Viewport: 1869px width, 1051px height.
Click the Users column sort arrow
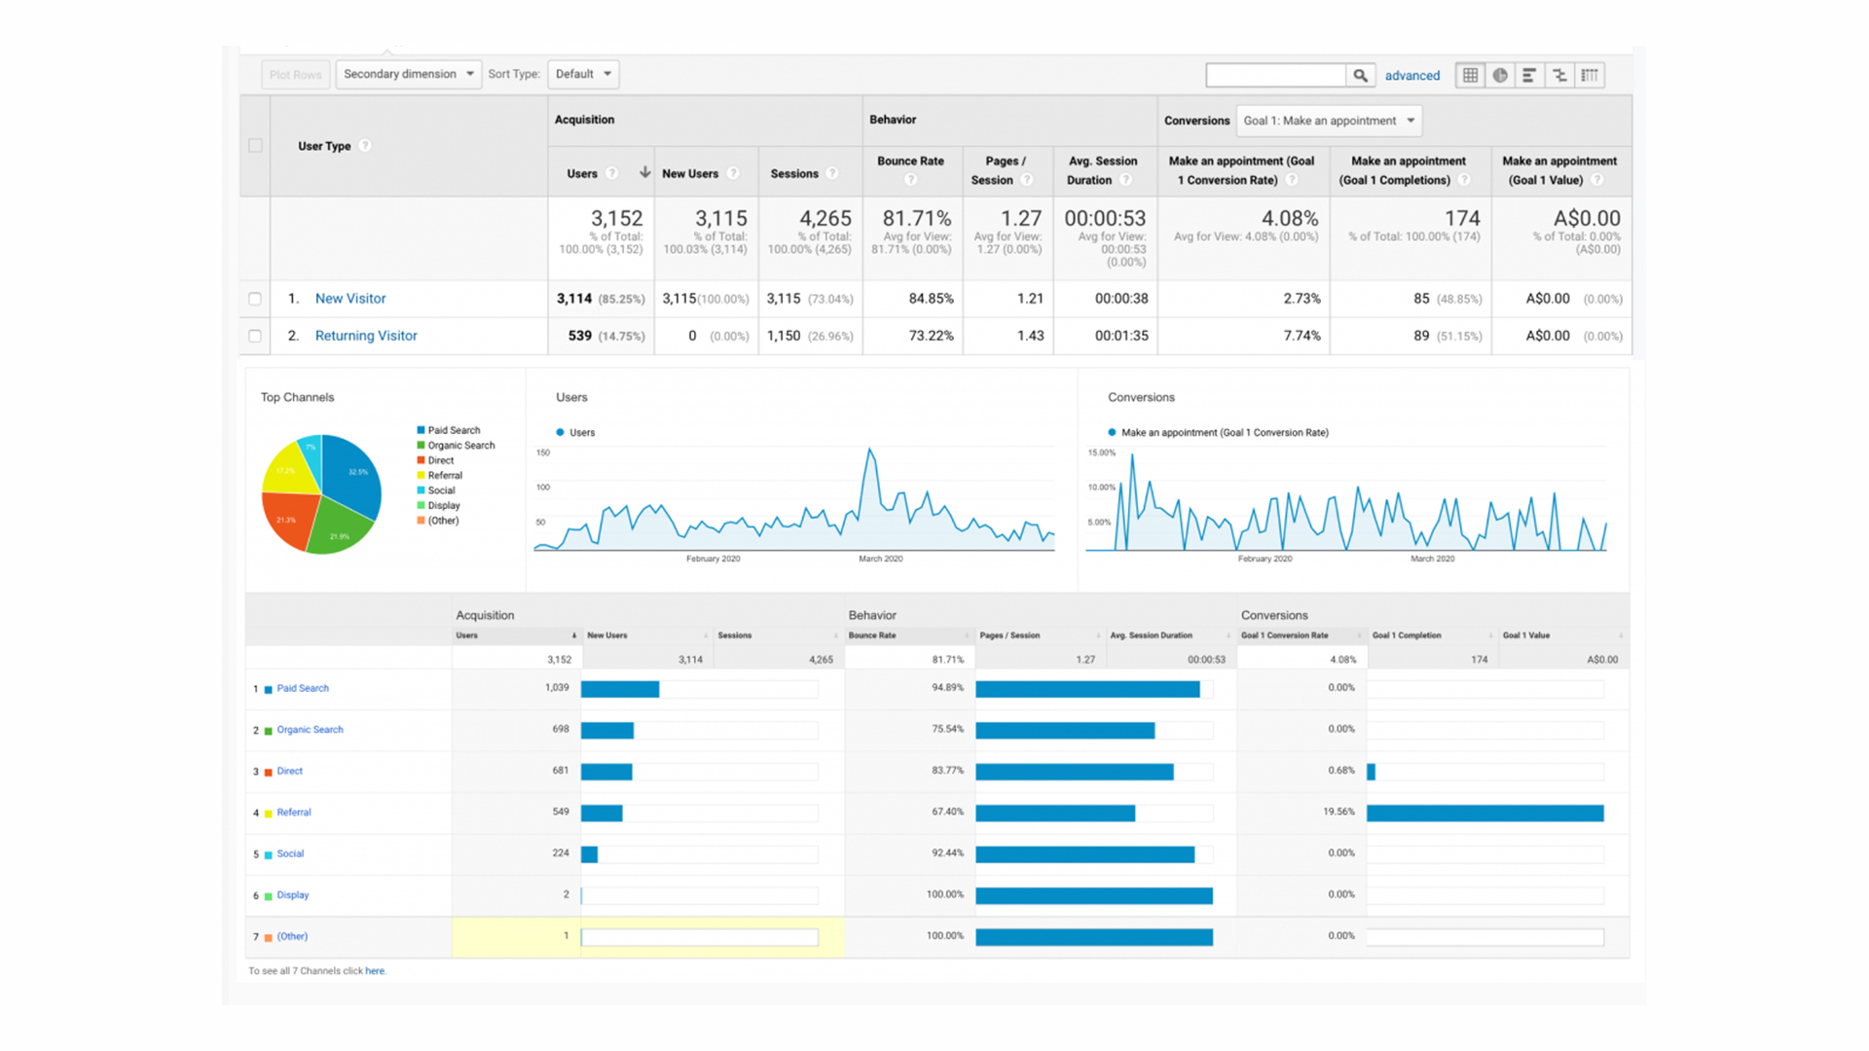644,172
